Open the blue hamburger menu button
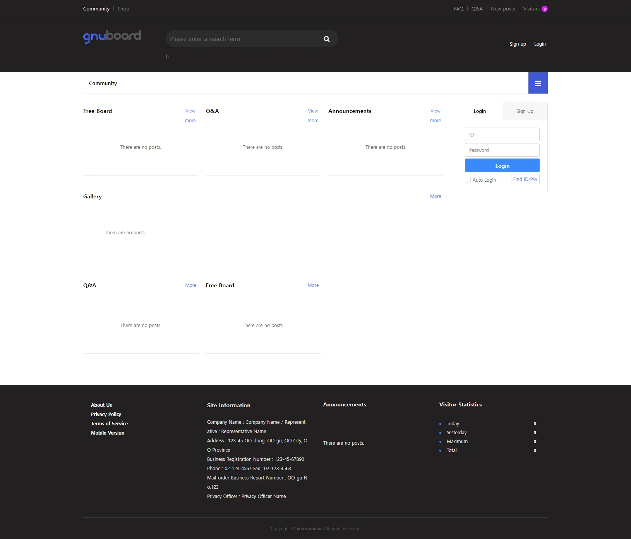 tap(538, 83)
